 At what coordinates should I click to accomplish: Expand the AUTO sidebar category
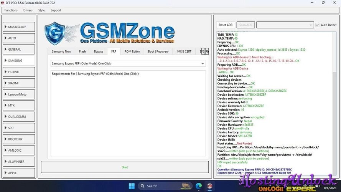click(x=19, y=38)
